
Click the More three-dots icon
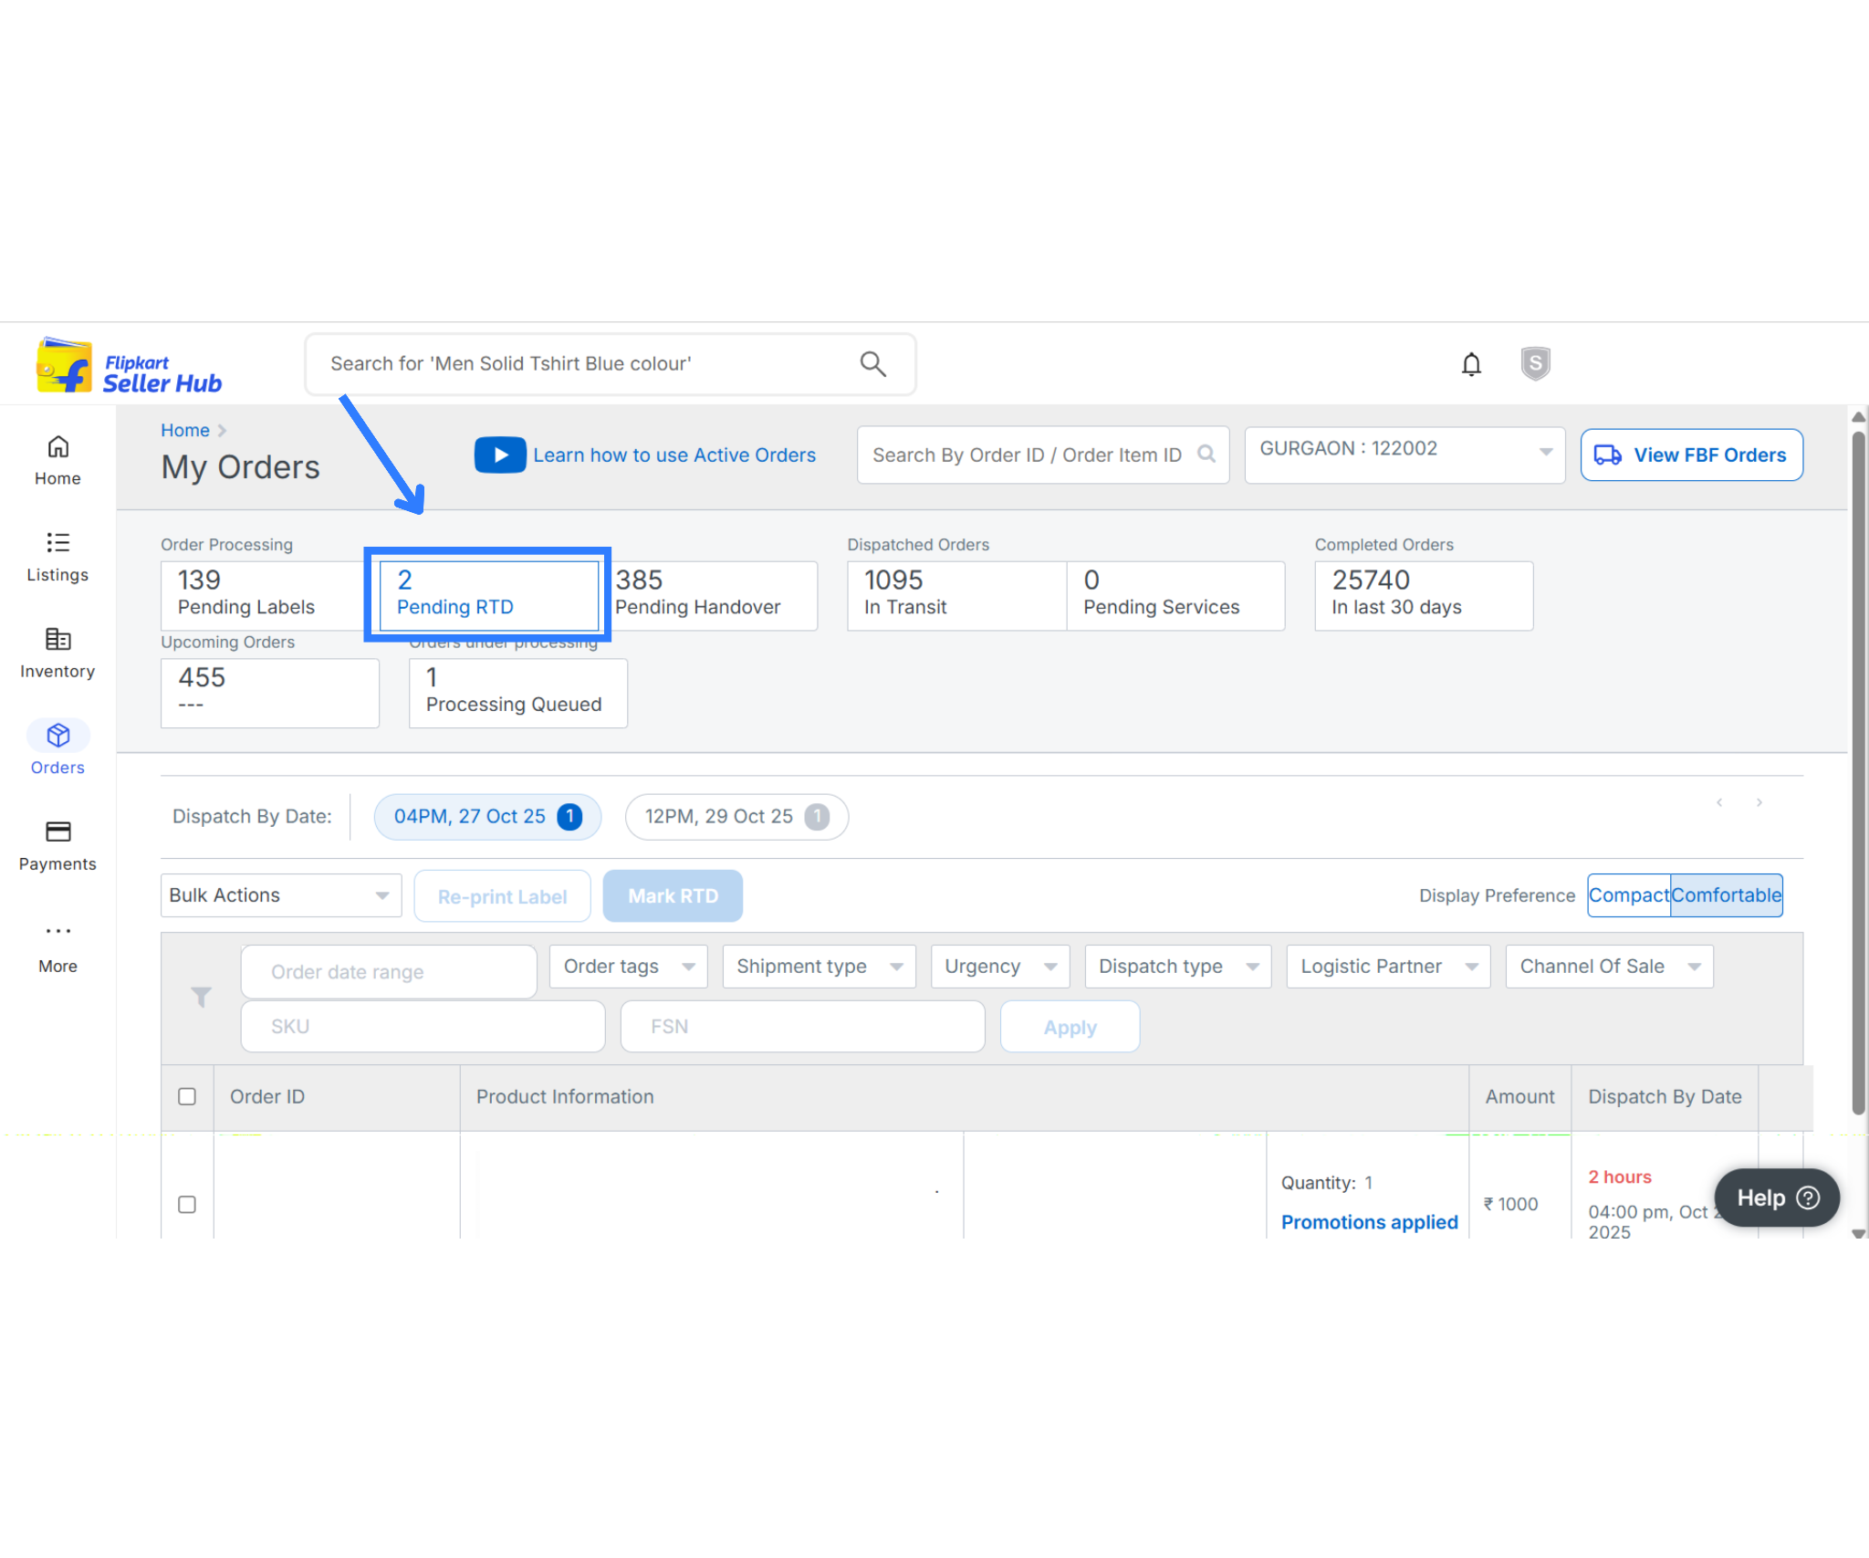(57, 931)
